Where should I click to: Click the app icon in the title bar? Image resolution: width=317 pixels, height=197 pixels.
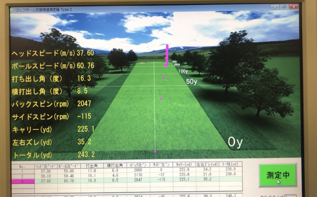point(11,10)
